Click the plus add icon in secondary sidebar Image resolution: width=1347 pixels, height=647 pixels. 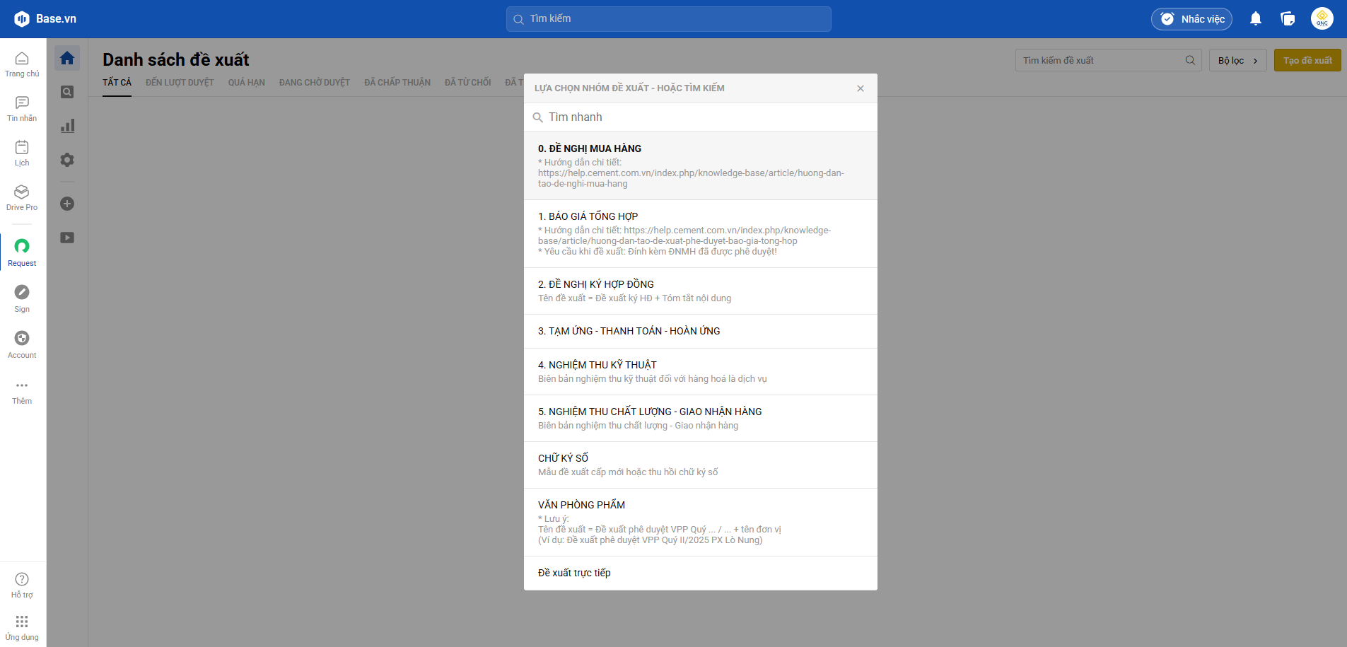point(67,204)
